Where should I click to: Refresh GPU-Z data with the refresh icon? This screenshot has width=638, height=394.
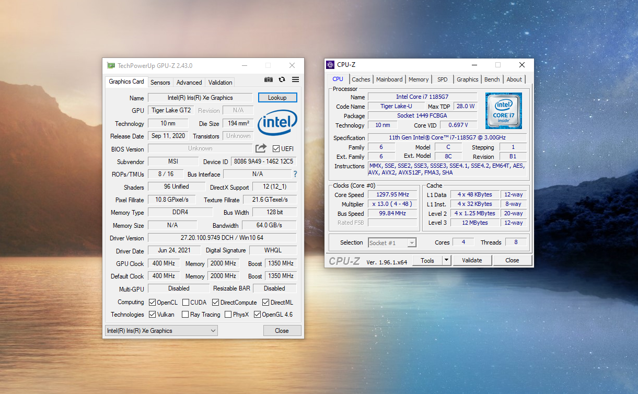282,79
